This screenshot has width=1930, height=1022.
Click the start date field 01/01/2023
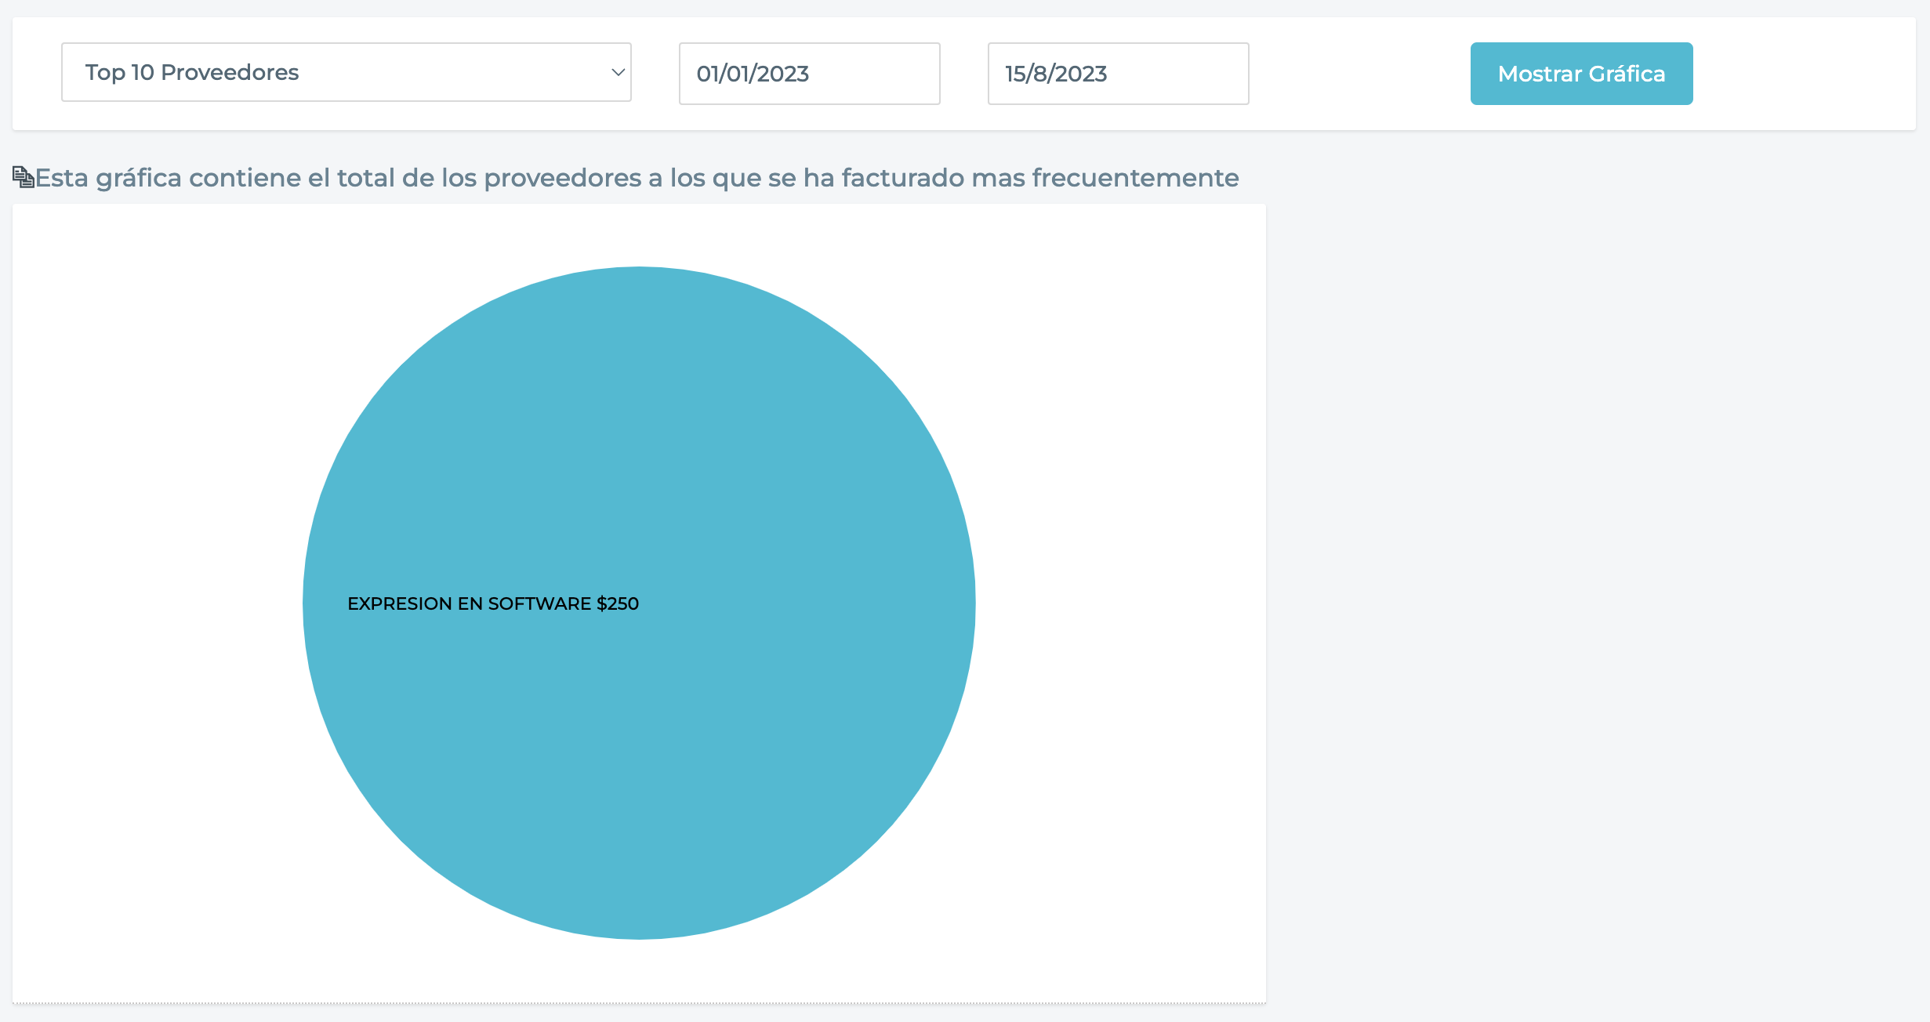[809, 74]
